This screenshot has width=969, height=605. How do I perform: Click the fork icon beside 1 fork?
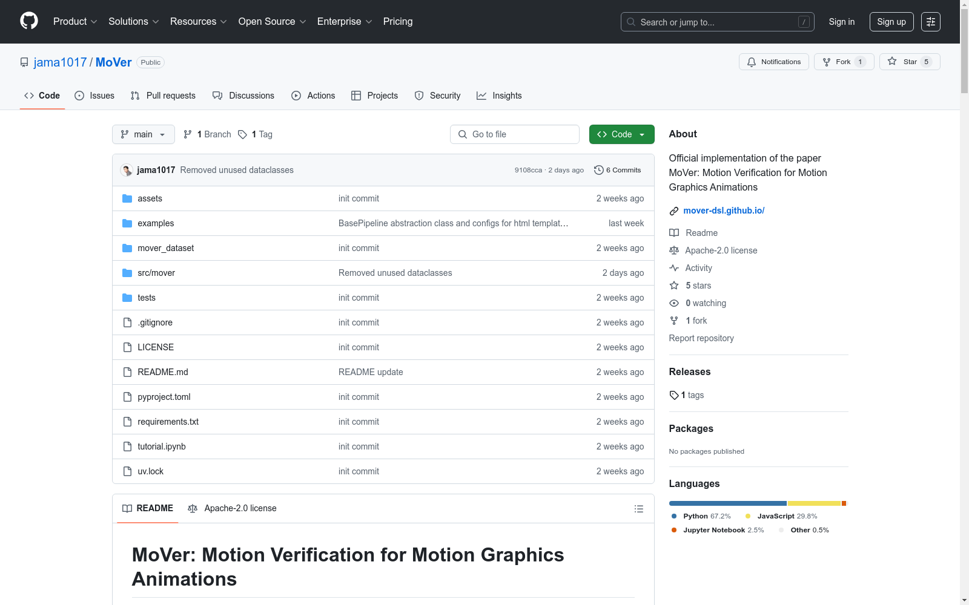[674, 321]
